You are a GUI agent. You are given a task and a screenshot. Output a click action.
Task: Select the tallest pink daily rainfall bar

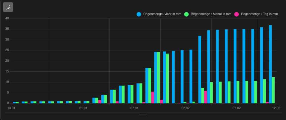[x=205, y=97]
